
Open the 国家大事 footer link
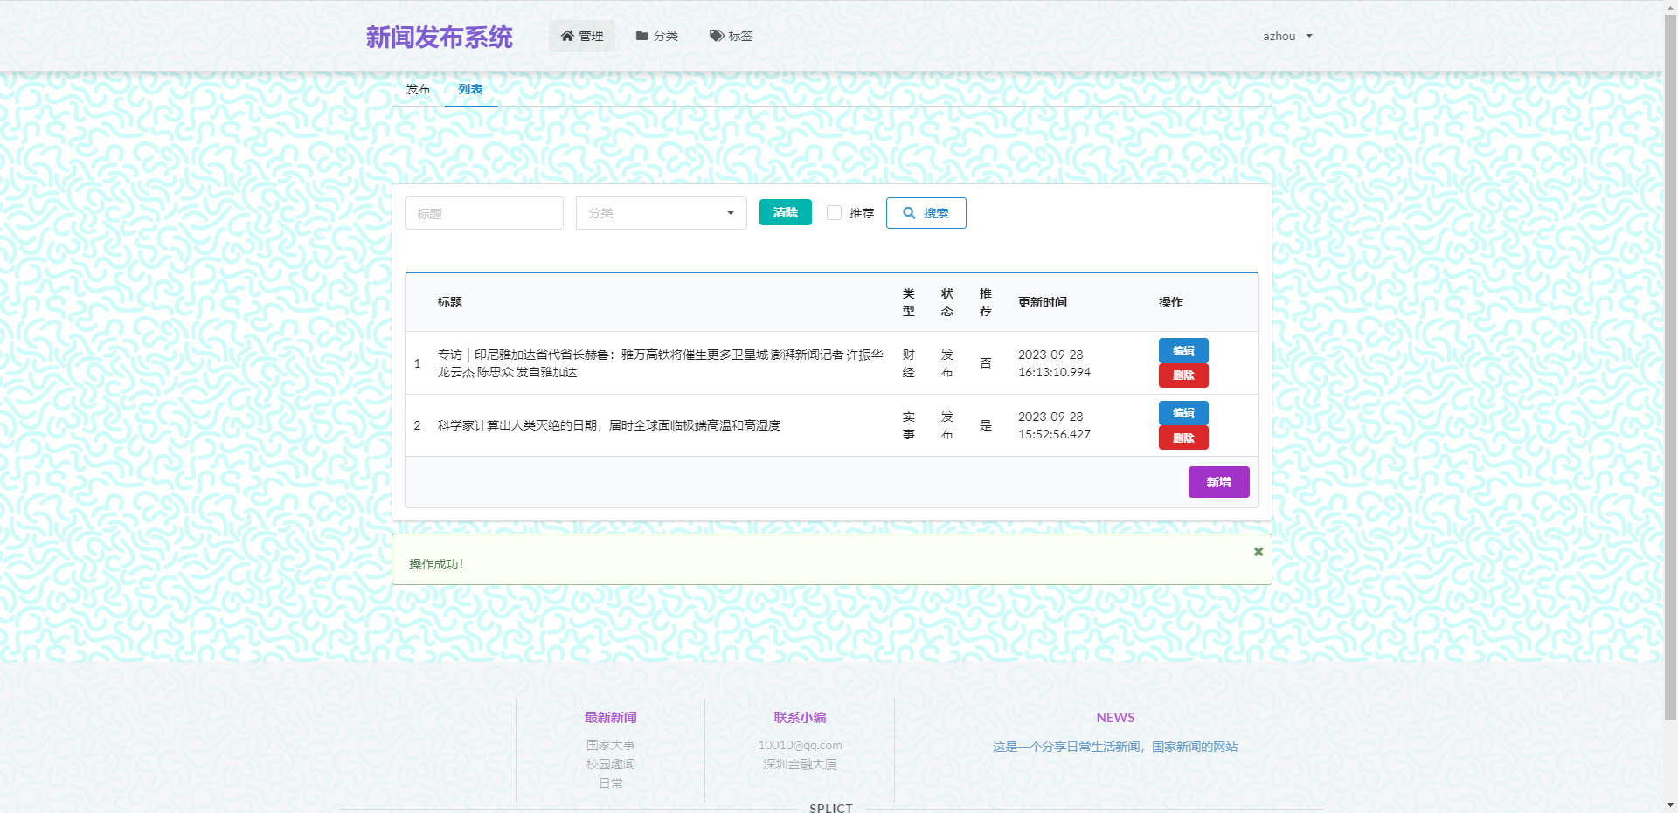610,745
